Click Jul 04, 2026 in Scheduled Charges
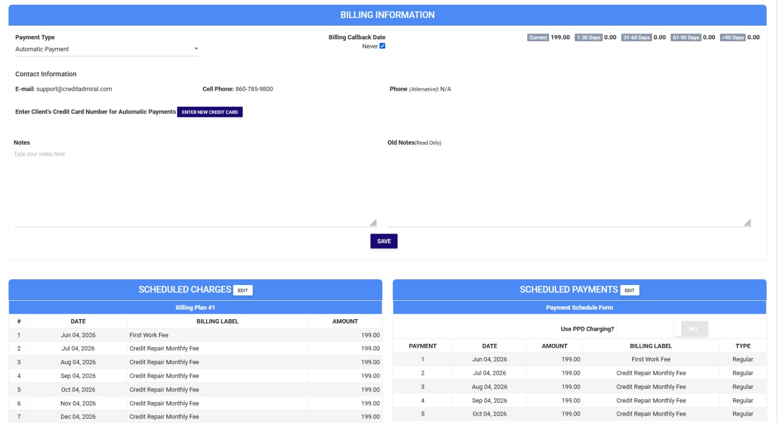Screen dimensions: 778x423 coord(78,349)
